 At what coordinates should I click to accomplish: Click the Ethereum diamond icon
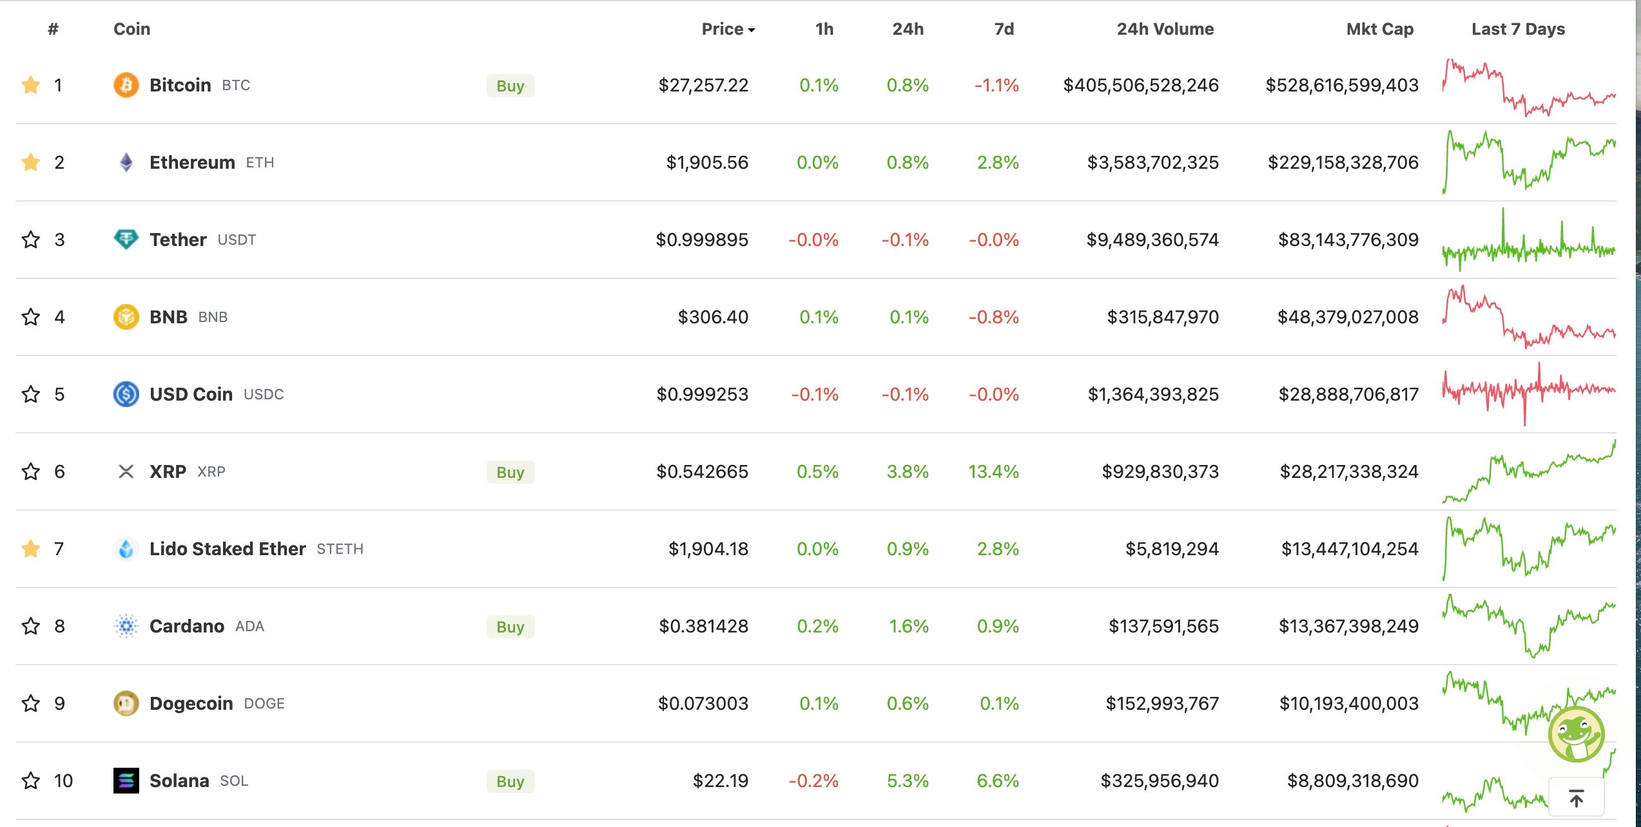point(126,162)
